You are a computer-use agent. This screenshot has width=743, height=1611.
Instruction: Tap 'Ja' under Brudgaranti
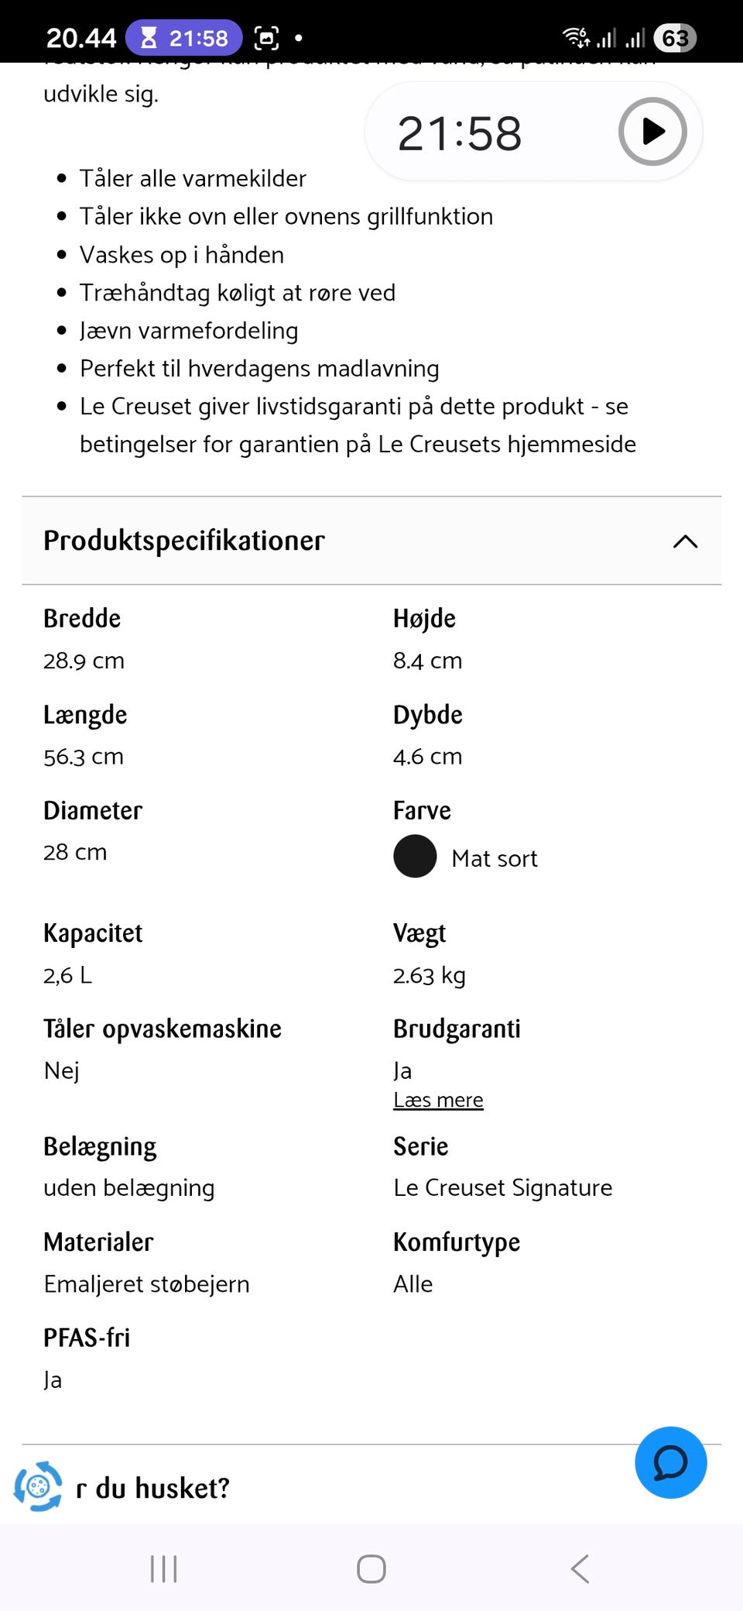[402, 1070]
